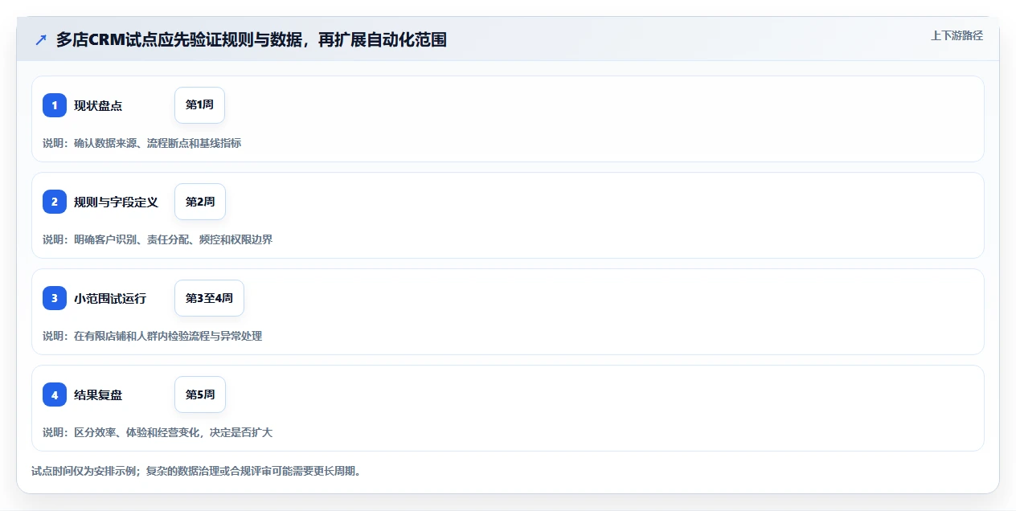This screenshot has height=511, width=1016.
Task: Click the 规则与字段定义 step title
Action: pyautogui.click(x=116, y=202)
